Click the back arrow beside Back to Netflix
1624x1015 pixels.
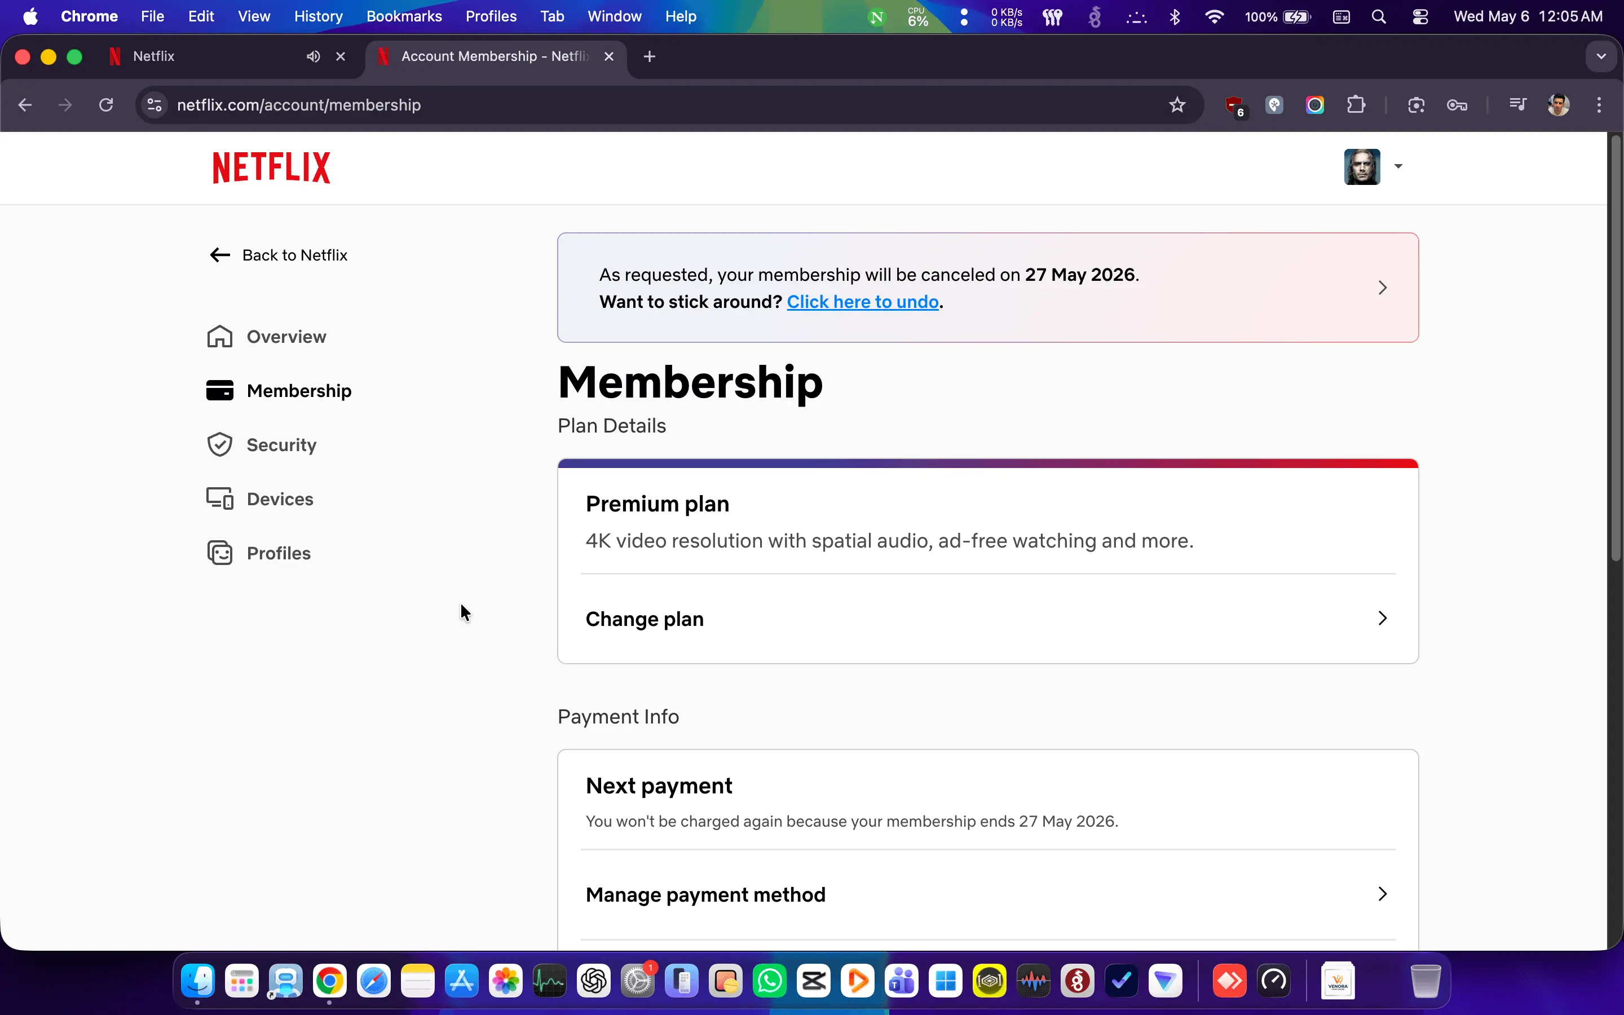(220, 255)
